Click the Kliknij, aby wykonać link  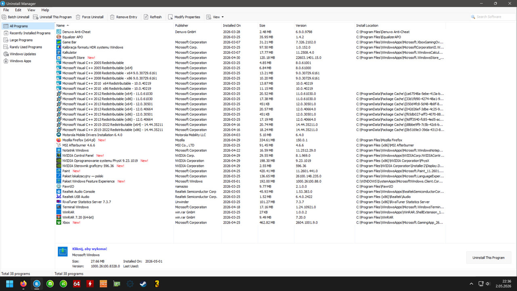point(90,249)
